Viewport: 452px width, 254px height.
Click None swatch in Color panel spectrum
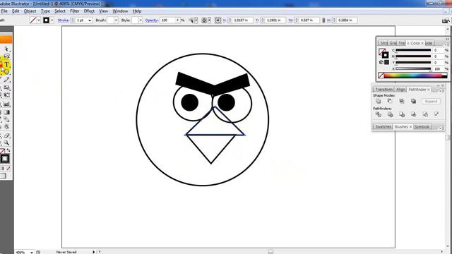coord(381,75)
